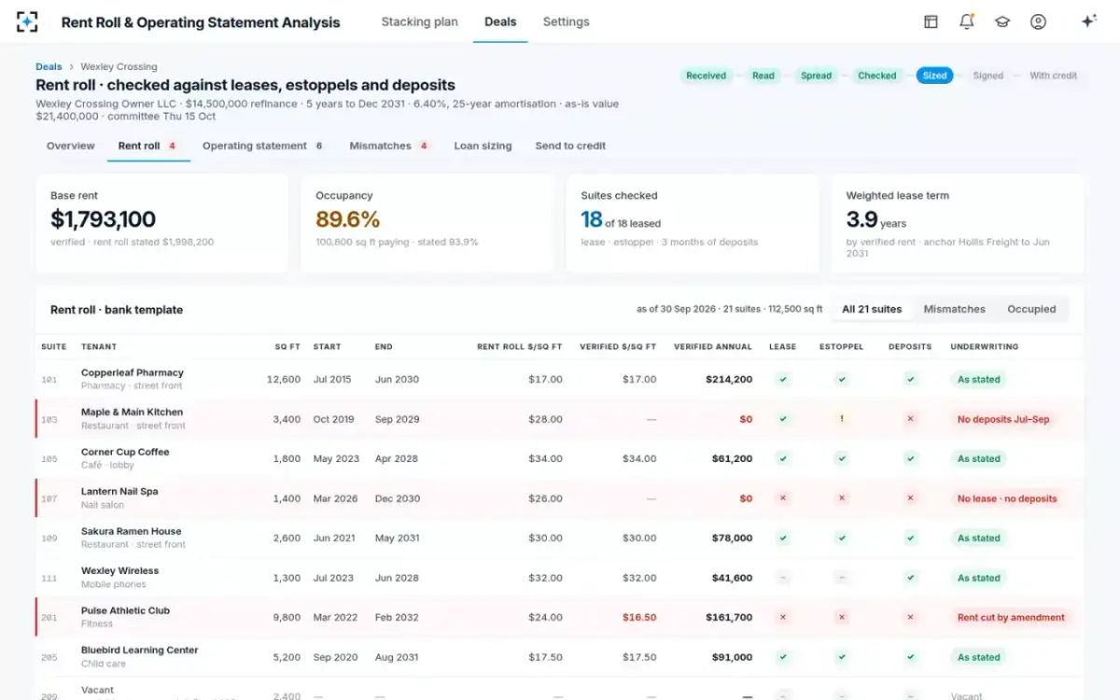Click lease check icon for Copperleaf Pharmacy
Image resolution: width=1120 pixels, height=700 pixels.
783,380
